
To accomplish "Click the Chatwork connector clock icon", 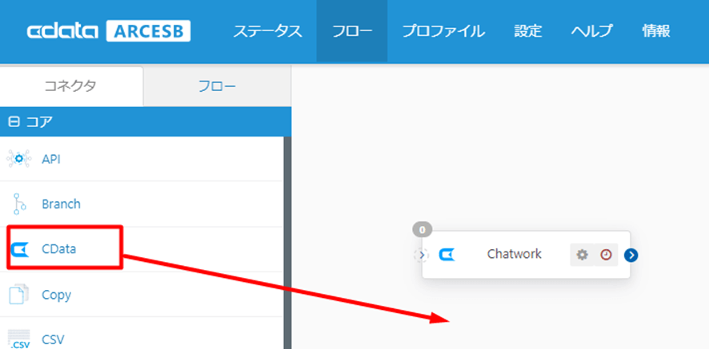I will pos(606,255).
